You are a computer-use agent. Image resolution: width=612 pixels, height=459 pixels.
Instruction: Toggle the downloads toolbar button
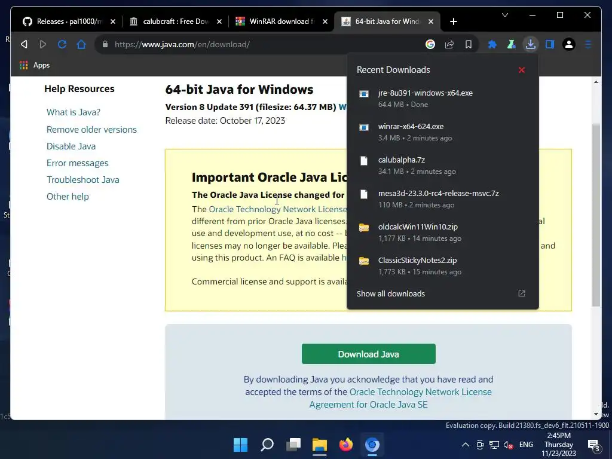pos(531,44)
